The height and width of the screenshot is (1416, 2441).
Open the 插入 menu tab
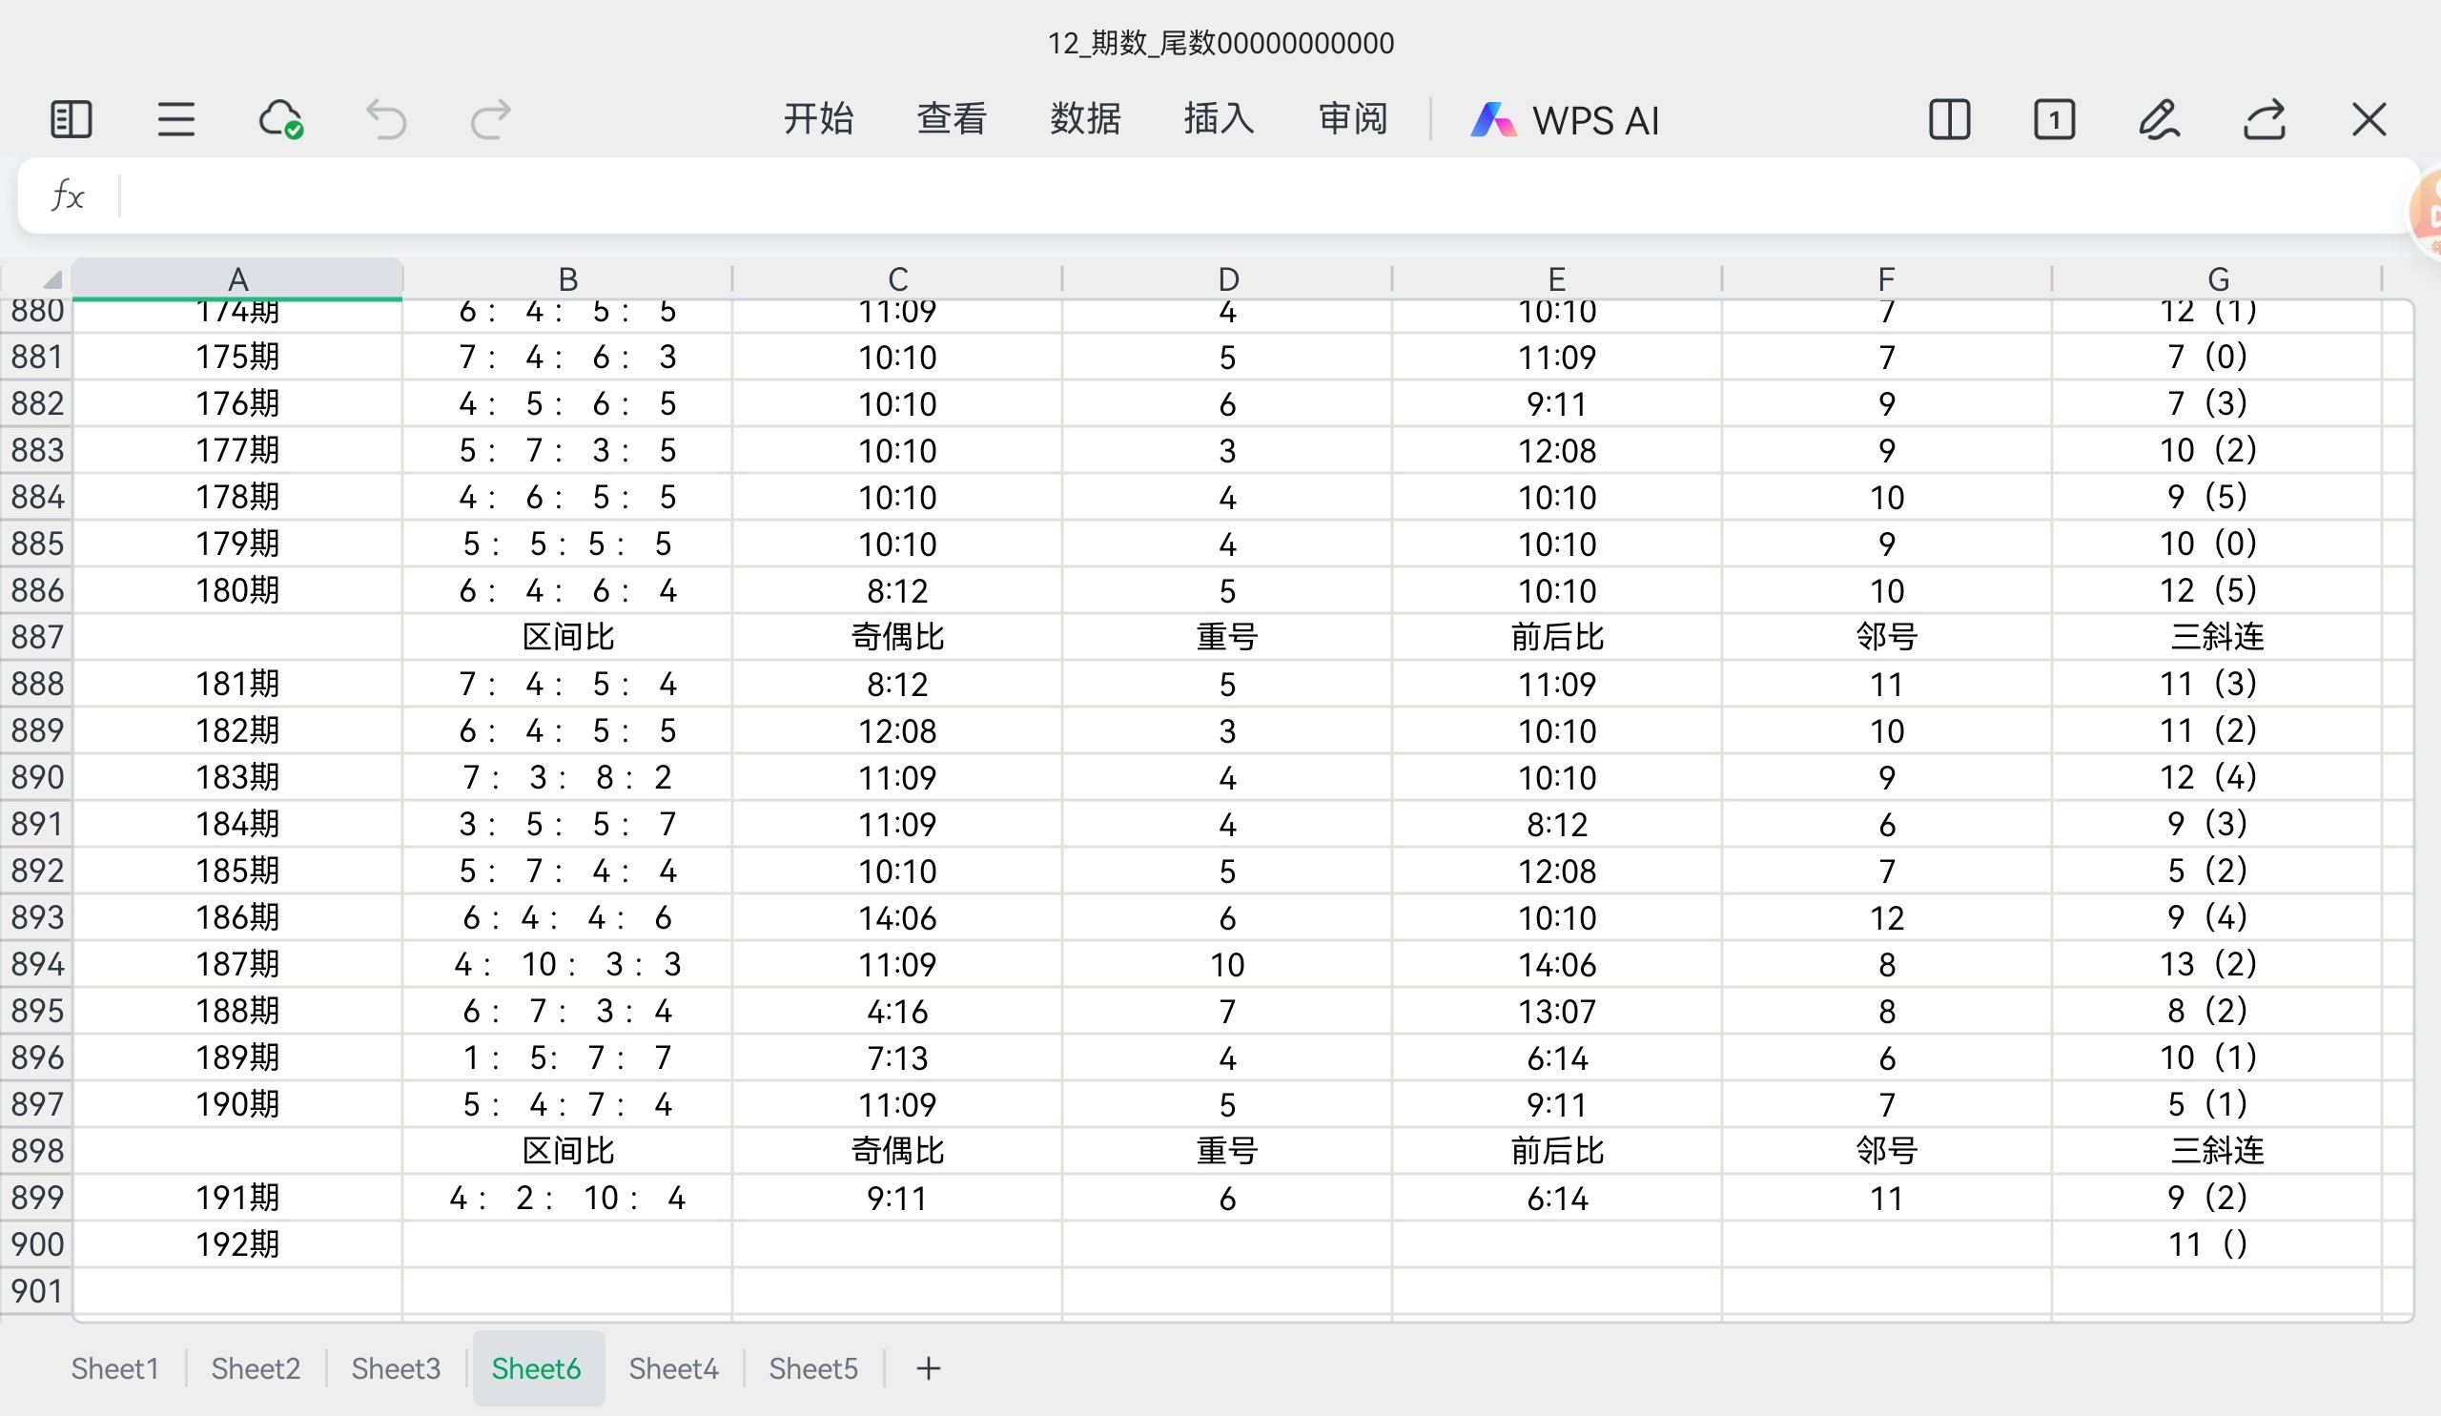[1220, 120]
